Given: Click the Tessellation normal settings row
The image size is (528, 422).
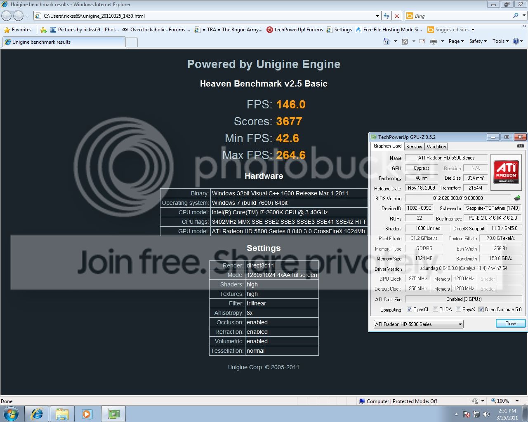Looking at the screenshot, I should coord(264,351).
